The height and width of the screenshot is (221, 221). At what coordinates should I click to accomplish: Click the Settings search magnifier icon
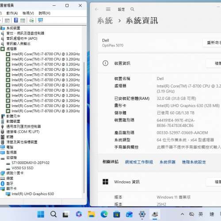click(x=132, y=9)
